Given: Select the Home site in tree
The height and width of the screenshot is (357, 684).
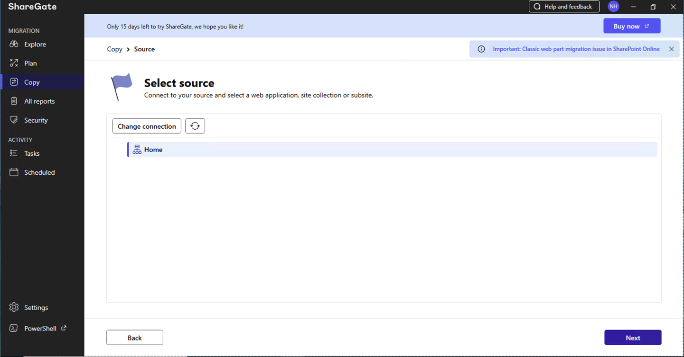Looking at the screenshot, I should tap(392, 150).
